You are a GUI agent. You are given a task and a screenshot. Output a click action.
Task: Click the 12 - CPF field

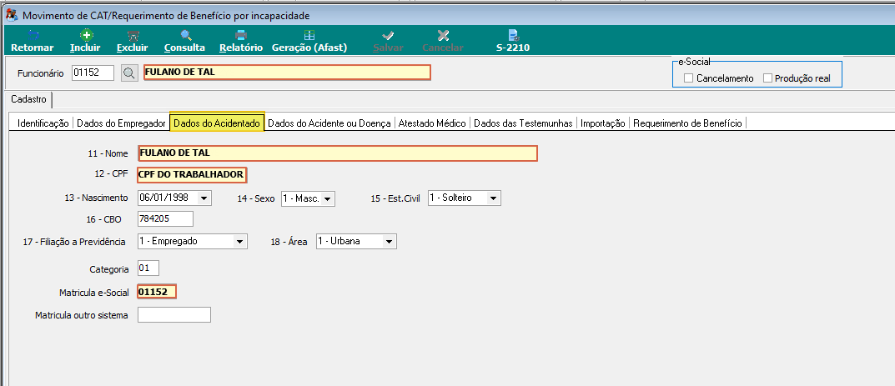click(x=192, y=174)
